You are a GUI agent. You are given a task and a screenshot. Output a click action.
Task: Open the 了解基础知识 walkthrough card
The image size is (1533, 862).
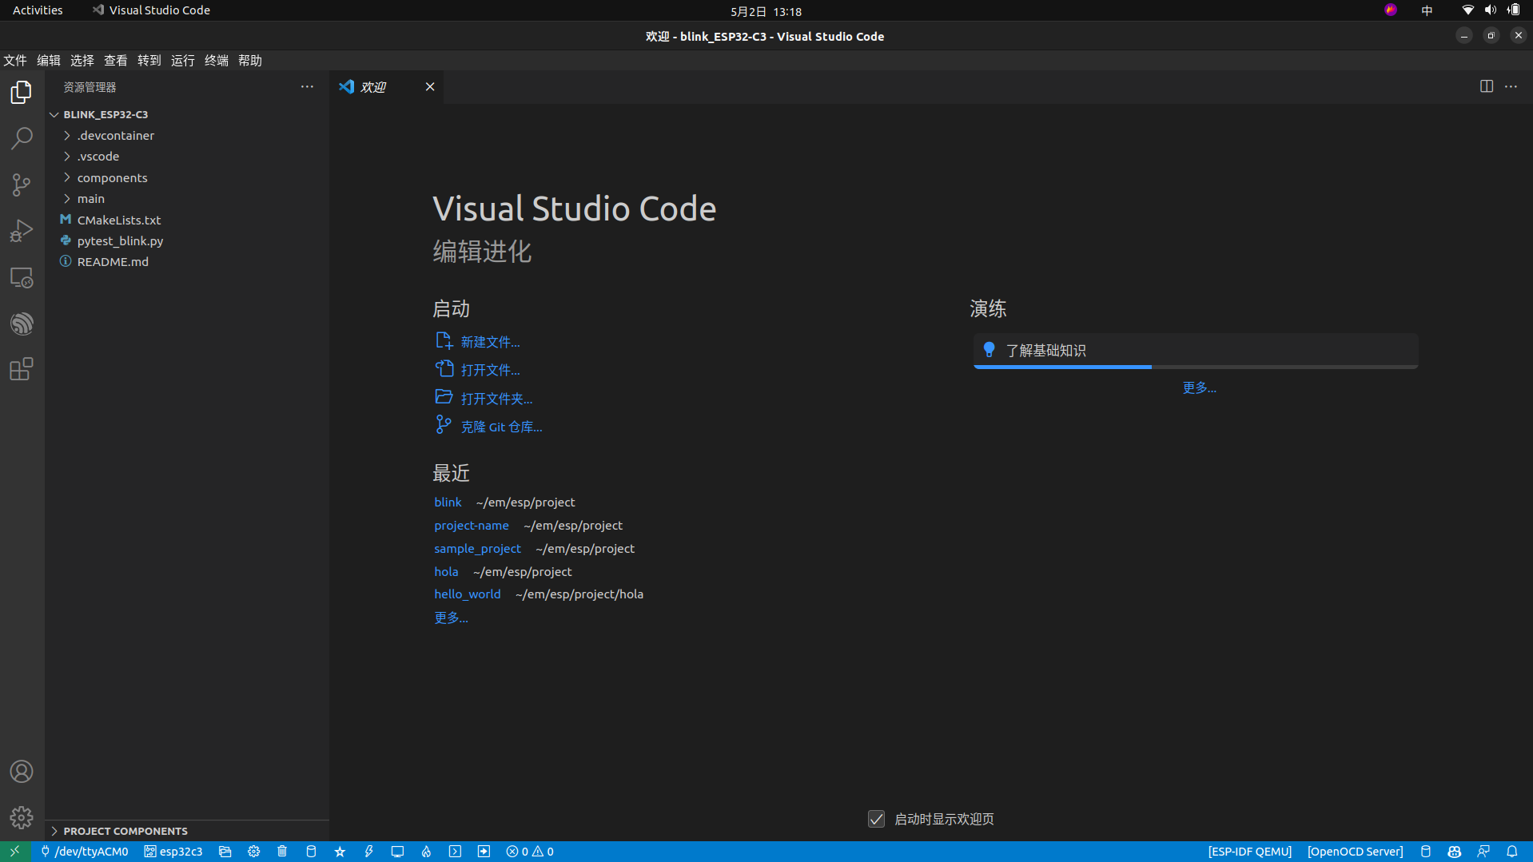coord(1196,351)
